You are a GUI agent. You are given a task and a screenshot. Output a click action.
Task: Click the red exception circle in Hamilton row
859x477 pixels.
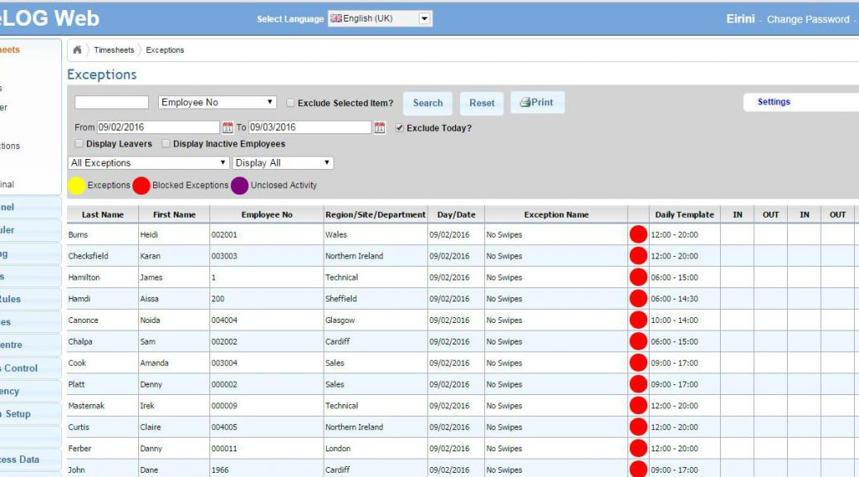638,277
